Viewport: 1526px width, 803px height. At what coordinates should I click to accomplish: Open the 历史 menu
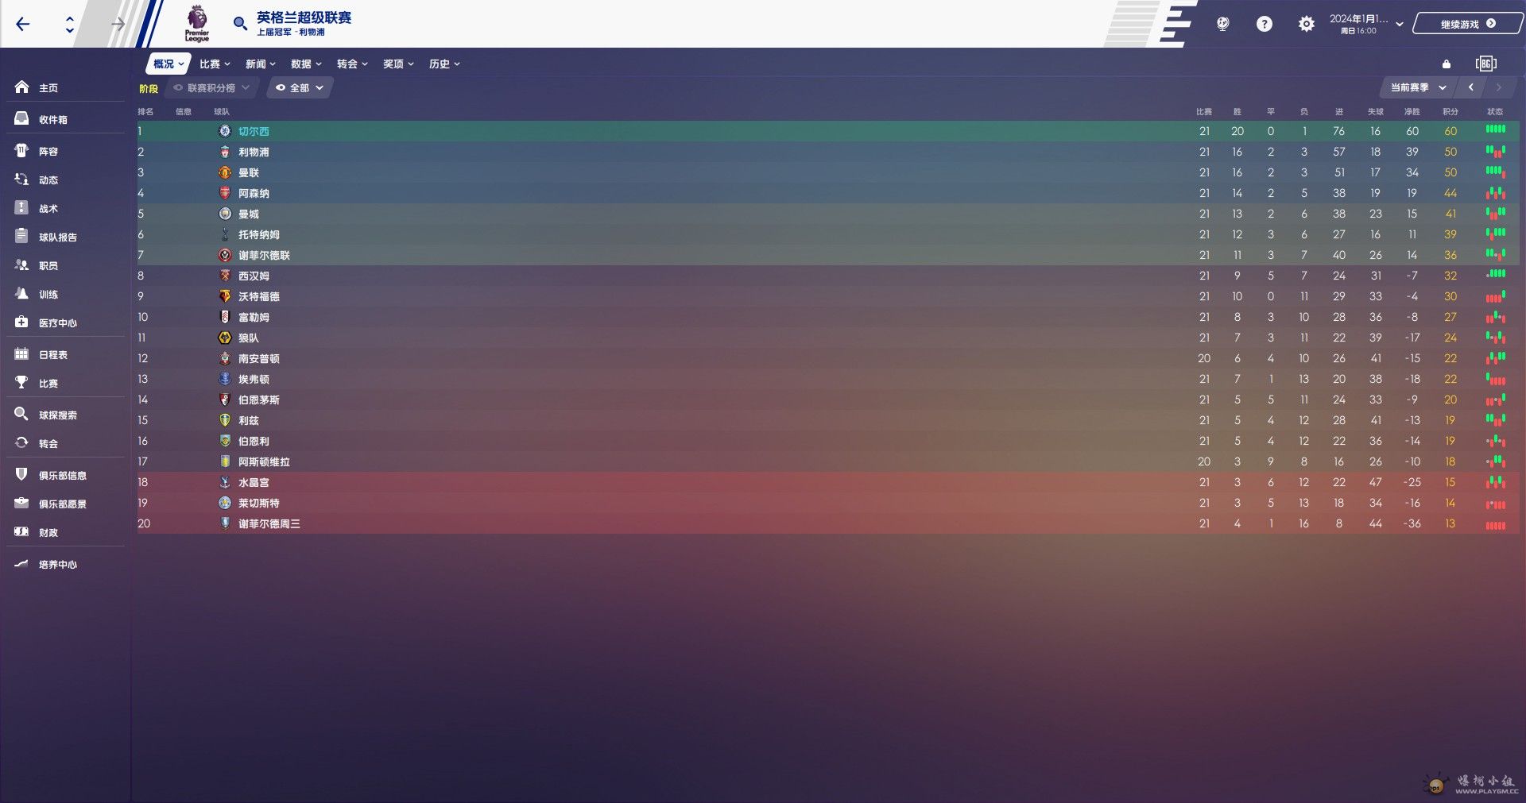444,64
